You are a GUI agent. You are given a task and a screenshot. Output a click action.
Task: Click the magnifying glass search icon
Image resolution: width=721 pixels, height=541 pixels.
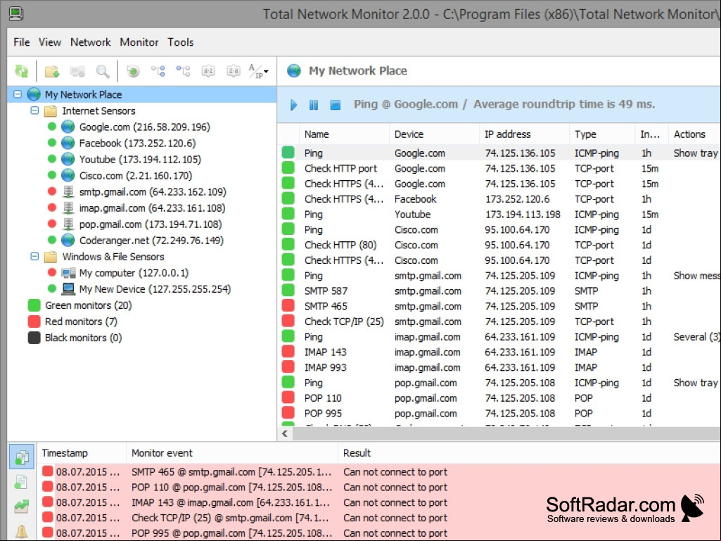point(103,71)
